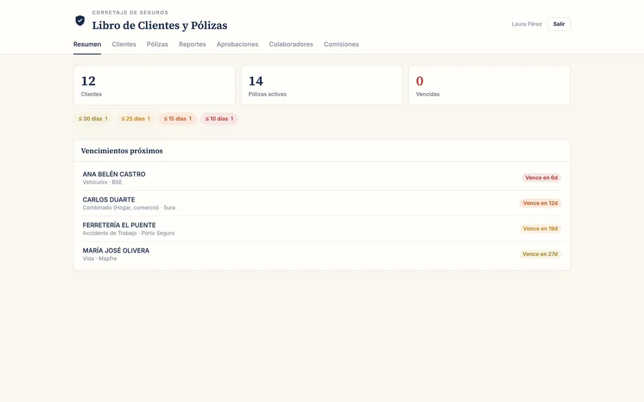Open the Colaboradores tab
The height and width of the screenshot is (402, 644).
point(290,44)
